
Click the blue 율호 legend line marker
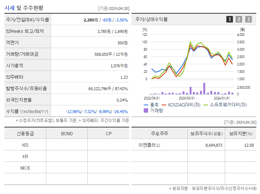tap(146, 105)
